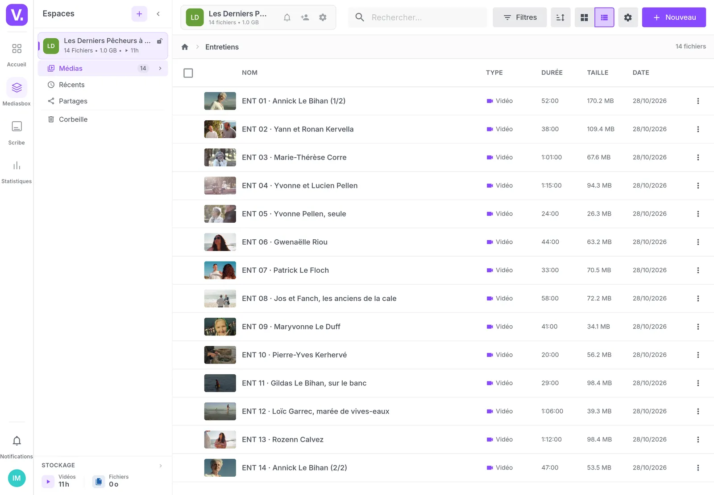The image size is (714, 495).
Task: Open display settings gear near Nouveau
Action: coord(628,17)
